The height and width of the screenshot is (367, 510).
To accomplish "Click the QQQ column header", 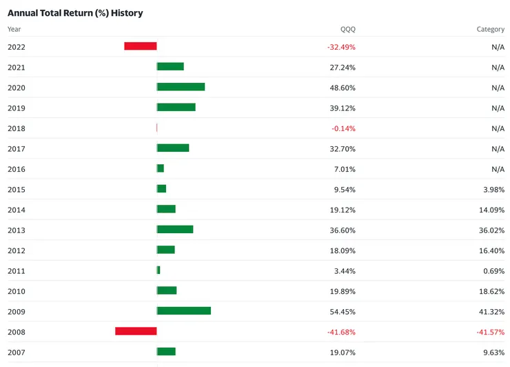I will tap(348, 29).
